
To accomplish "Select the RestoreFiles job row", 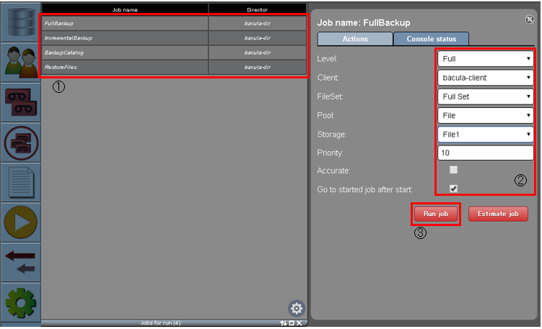I will point(174,67).
